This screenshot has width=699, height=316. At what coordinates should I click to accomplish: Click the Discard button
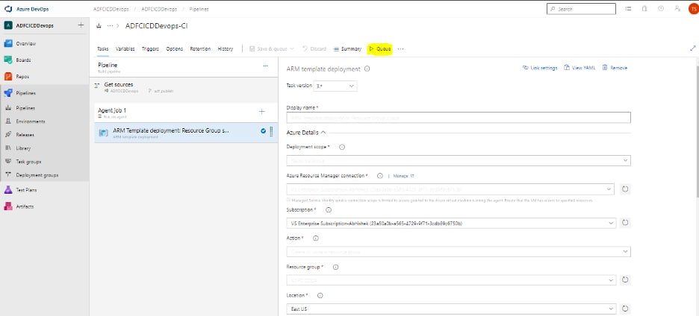(314, 49)
